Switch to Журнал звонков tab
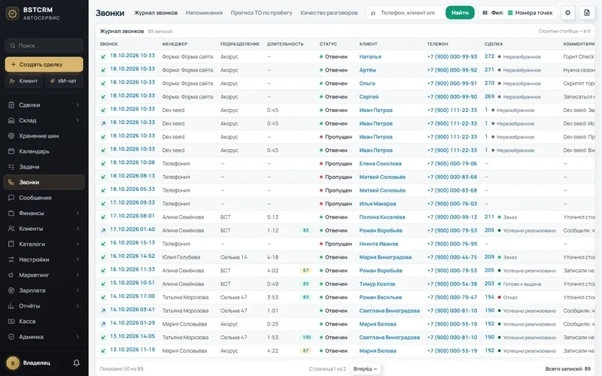Screen dimensions: 602x376 point(156,13)
